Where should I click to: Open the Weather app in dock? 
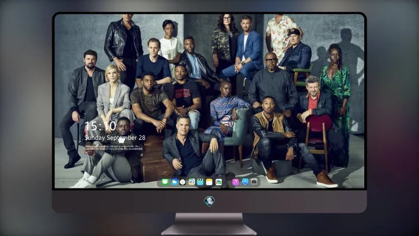(174, 182)
